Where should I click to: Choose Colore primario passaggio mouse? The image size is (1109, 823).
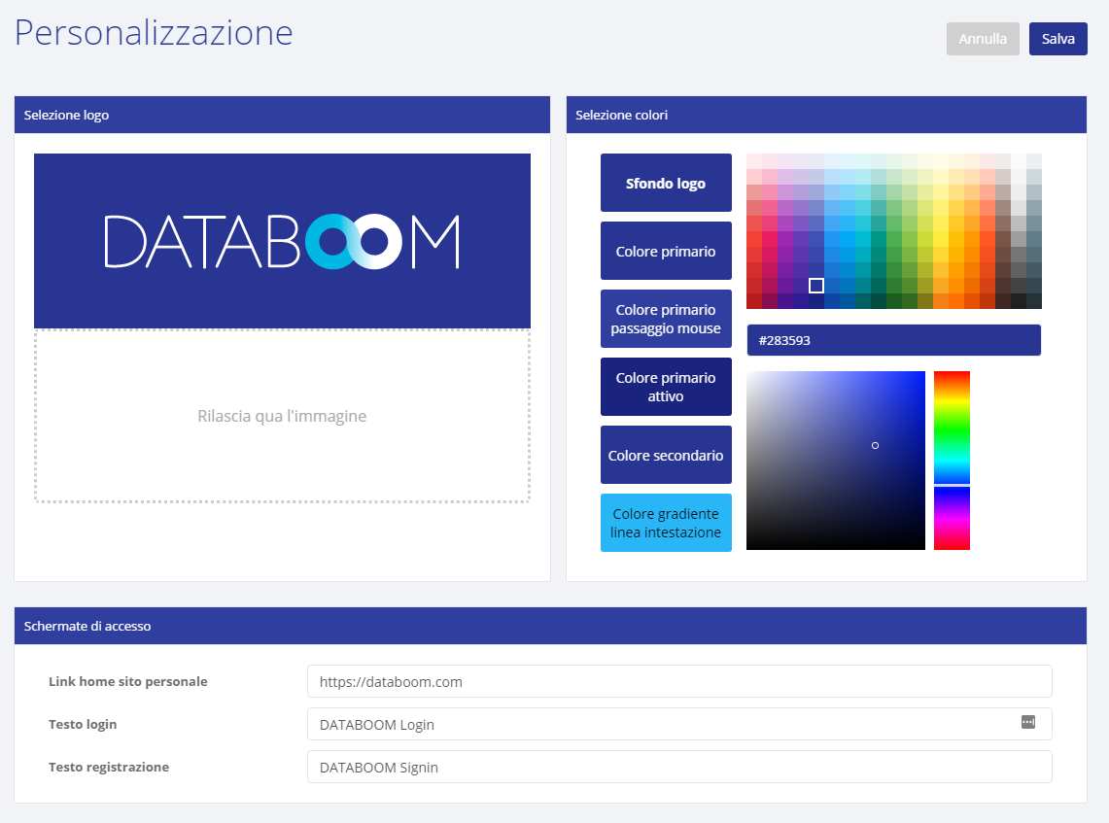coord(666,319)
